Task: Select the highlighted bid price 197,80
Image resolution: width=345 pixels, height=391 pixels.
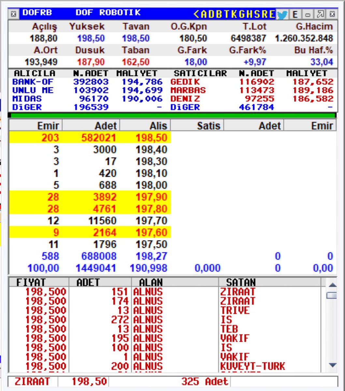Action: (x=151, y=209)
